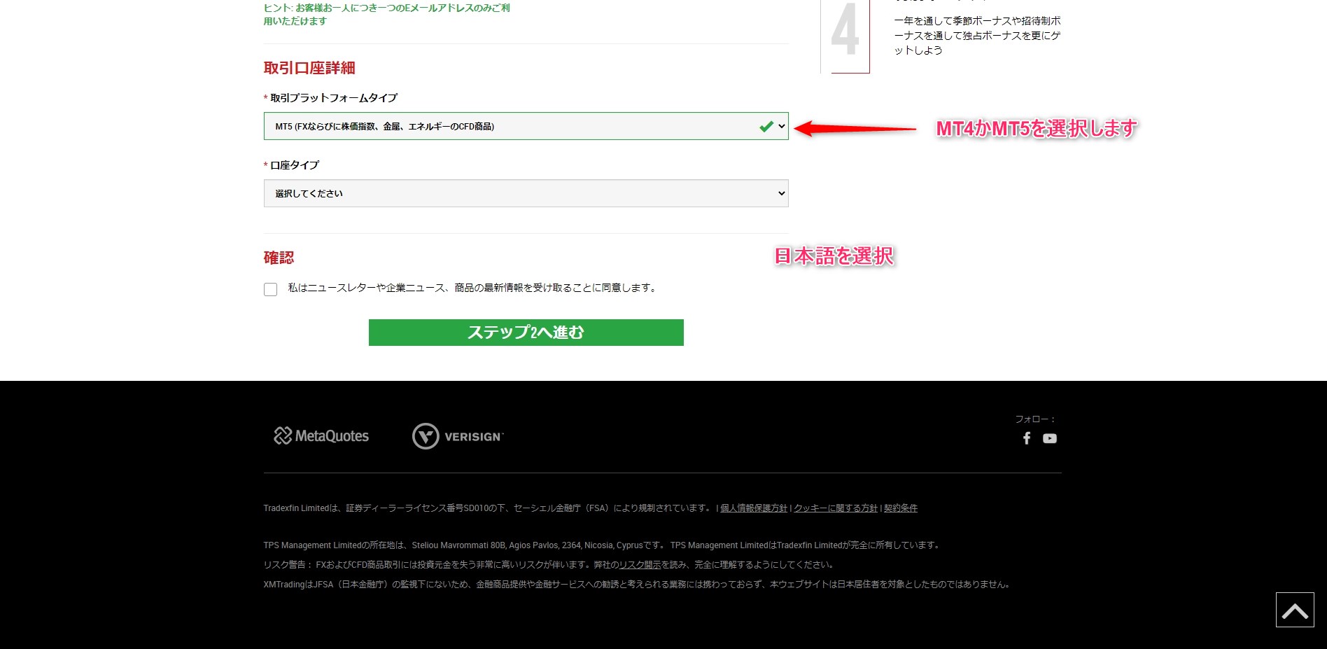Click the 取引プラットフォームタイプ field label
The image size is (1327, 649).
[x=334, y=98]
